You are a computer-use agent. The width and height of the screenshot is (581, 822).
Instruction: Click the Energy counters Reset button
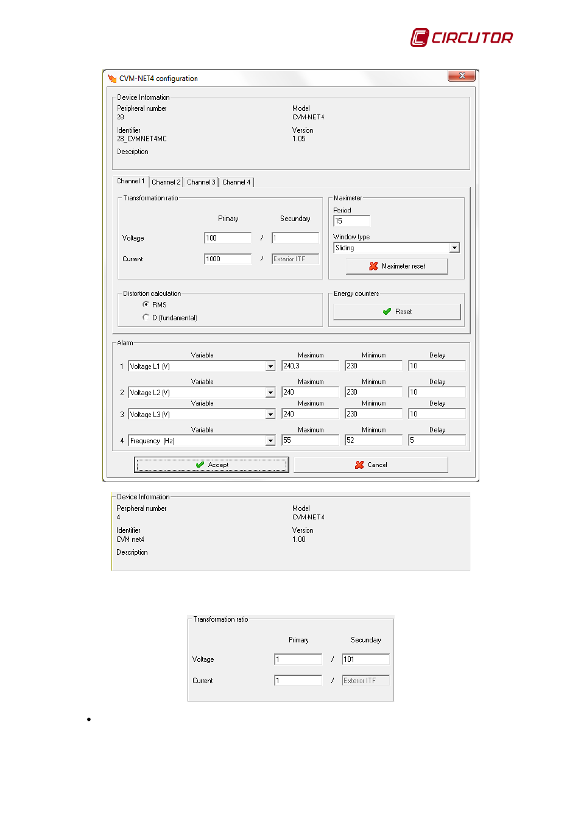pyautogui.click(x=397, y=312)
